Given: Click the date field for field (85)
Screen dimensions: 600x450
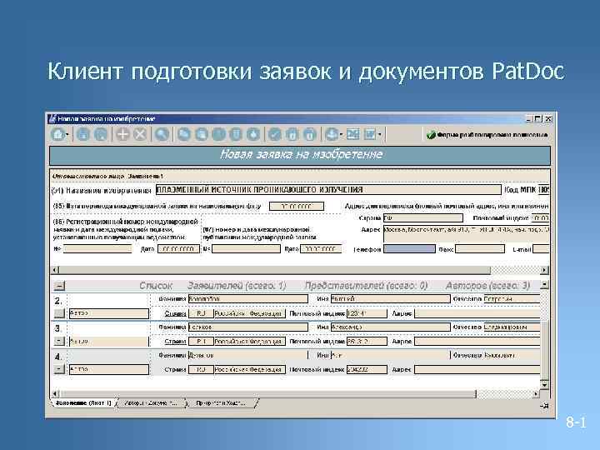Looking at the screenshot, I should coord(297,207).
